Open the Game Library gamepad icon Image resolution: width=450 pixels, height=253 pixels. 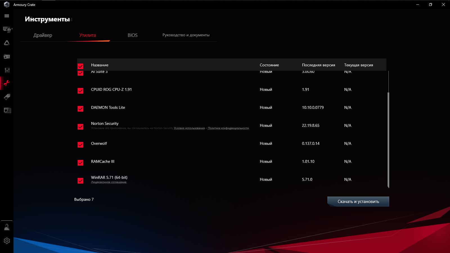pyautogui.click(x=7, y=57)
